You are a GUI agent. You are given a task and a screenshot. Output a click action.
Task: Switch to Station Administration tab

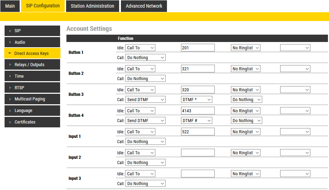(x=92, y=6)
